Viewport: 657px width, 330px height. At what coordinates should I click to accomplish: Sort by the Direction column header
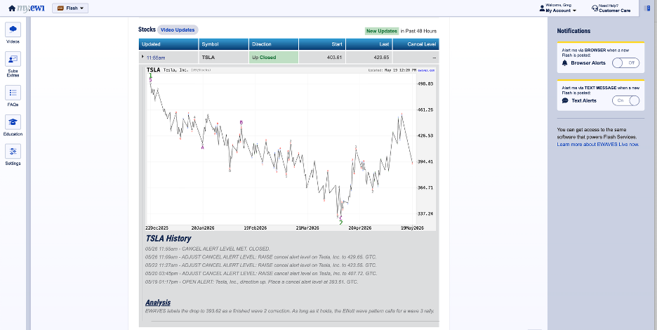(x=274, y=44)
